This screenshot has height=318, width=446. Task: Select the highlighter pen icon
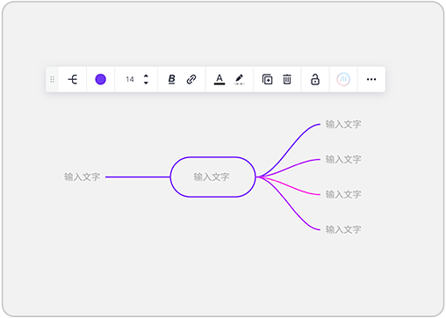tap(239, 79)
